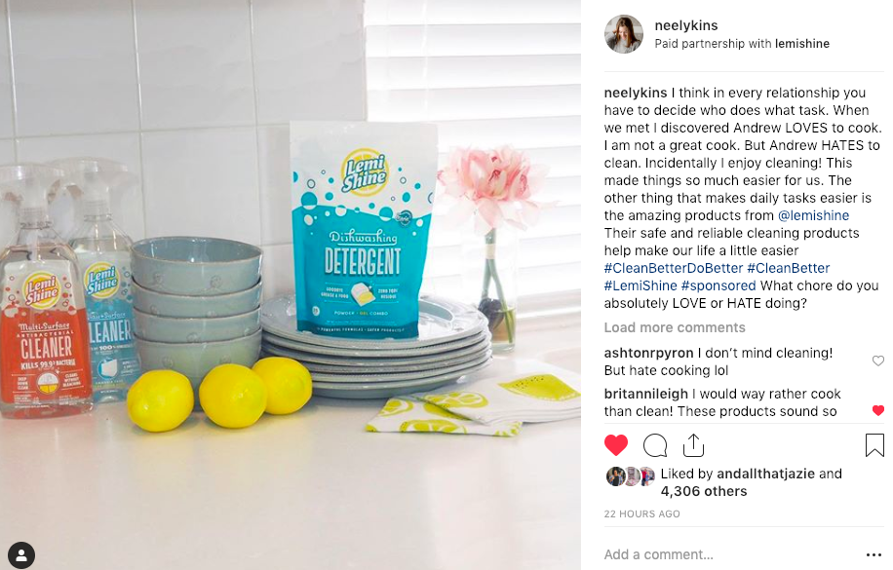Open the comment speech bubble icon
This screenshot has height=570, width=893.
coord(655,445)
